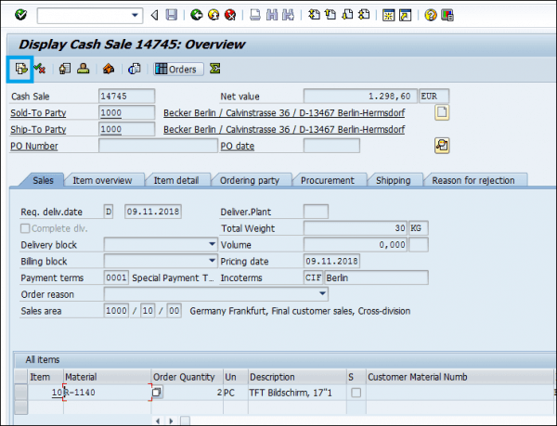Viewport: 557px width, 426px height.
Task: Click table scroll right arrow
Action: [x=171, y=421]
